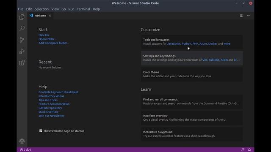The image size is (271, 152).
Task: Uncheck Show welcome page on startup
Action: [x=41, y=131]
